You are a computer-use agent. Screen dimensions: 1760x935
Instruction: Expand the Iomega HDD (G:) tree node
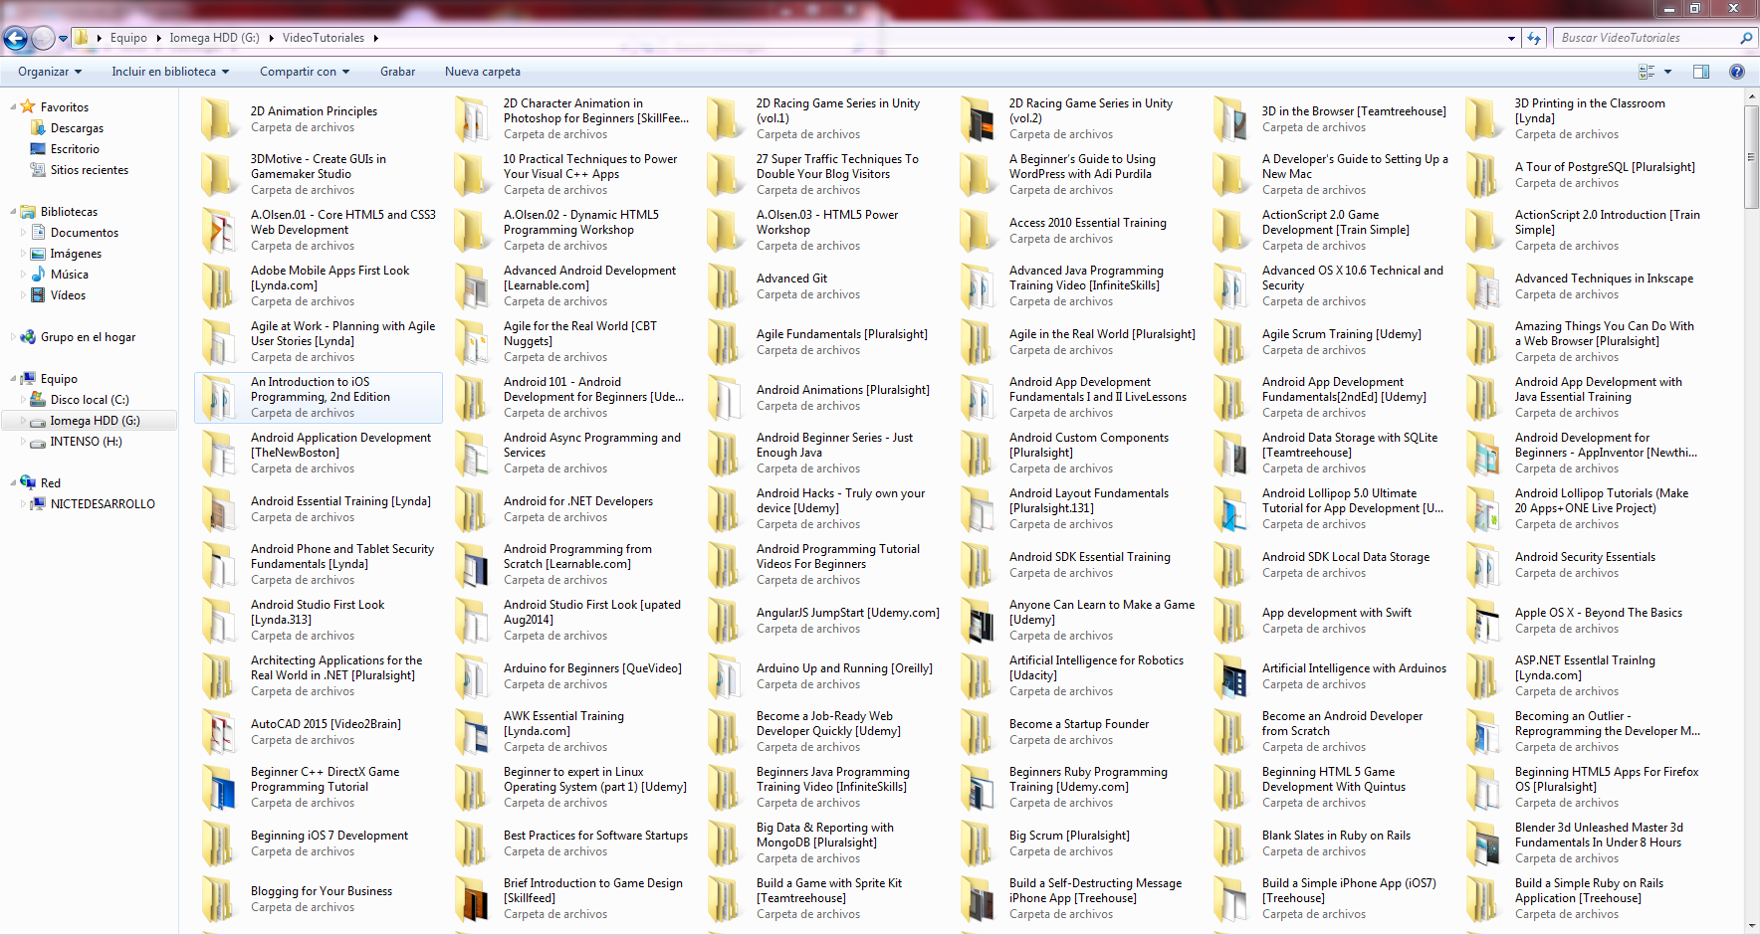tap(23, 421)
